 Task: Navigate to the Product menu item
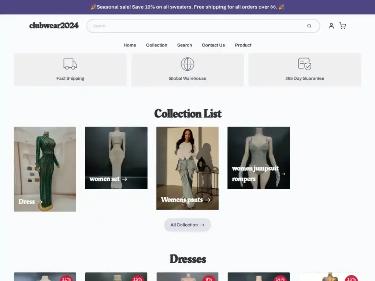pyautogui.click(x=243, y=45)
